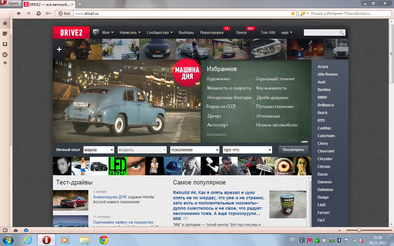Open the про что select box
This screenshot has height=246, width=394.
tap(247, 150)
